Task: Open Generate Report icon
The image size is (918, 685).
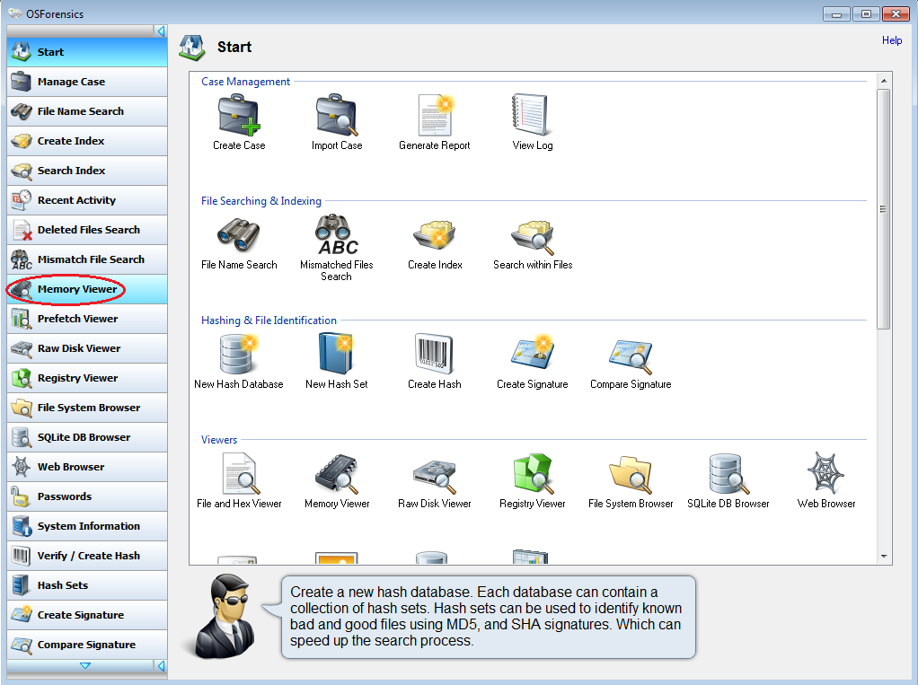Action: pyautogui.click(x=435, y=116)
